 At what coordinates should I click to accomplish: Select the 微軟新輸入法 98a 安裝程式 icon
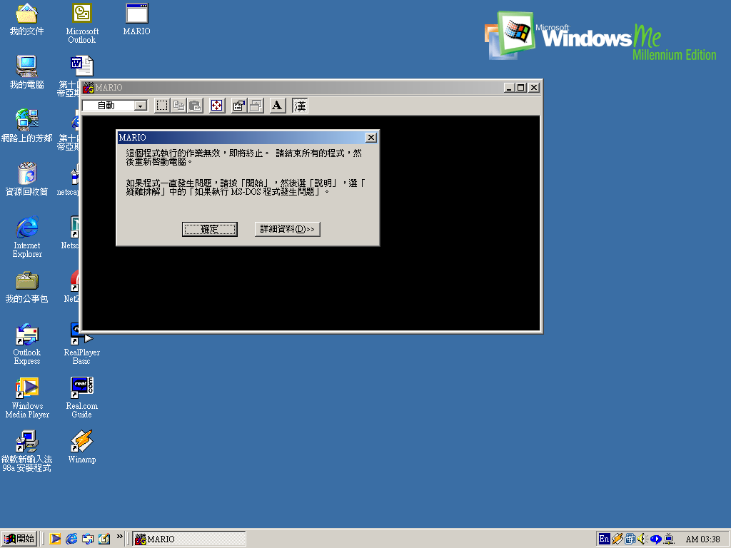pyautogui.click(x=26, y=451)
